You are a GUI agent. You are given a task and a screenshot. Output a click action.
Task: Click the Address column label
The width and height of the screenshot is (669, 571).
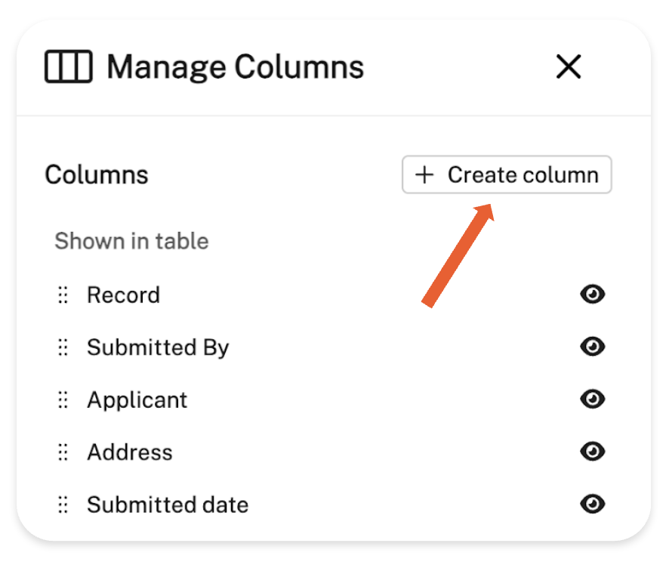point(130,452)
